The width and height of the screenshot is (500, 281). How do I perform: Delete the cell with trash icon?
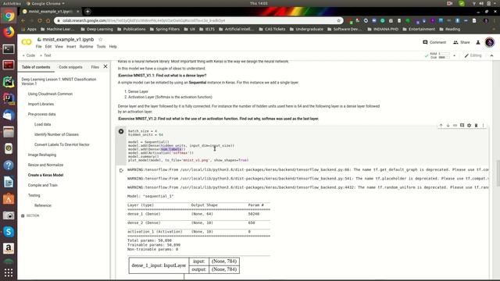[476, 126]
